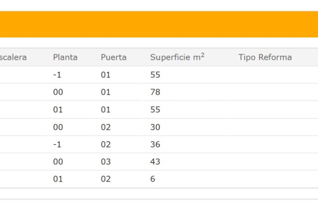Click the Tipo Reforma column header
Screen dimensions: 318x203
point(265,58)
